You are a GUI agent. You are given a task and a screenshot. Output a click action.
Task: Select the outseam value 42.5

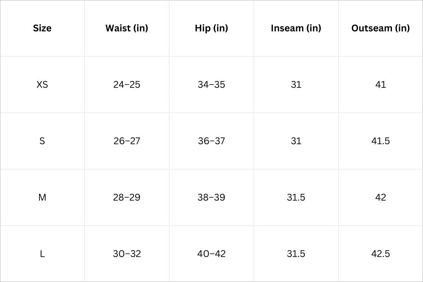click(381, 254)
